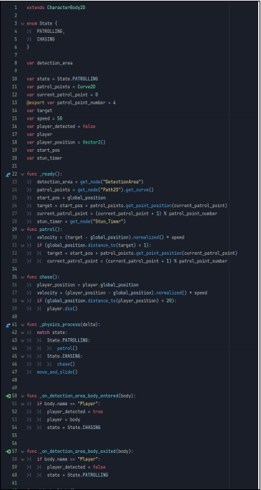Collapse the if body.name block on line 51
The height and width of the screenshot is (490, 261).
click(22, 404)
